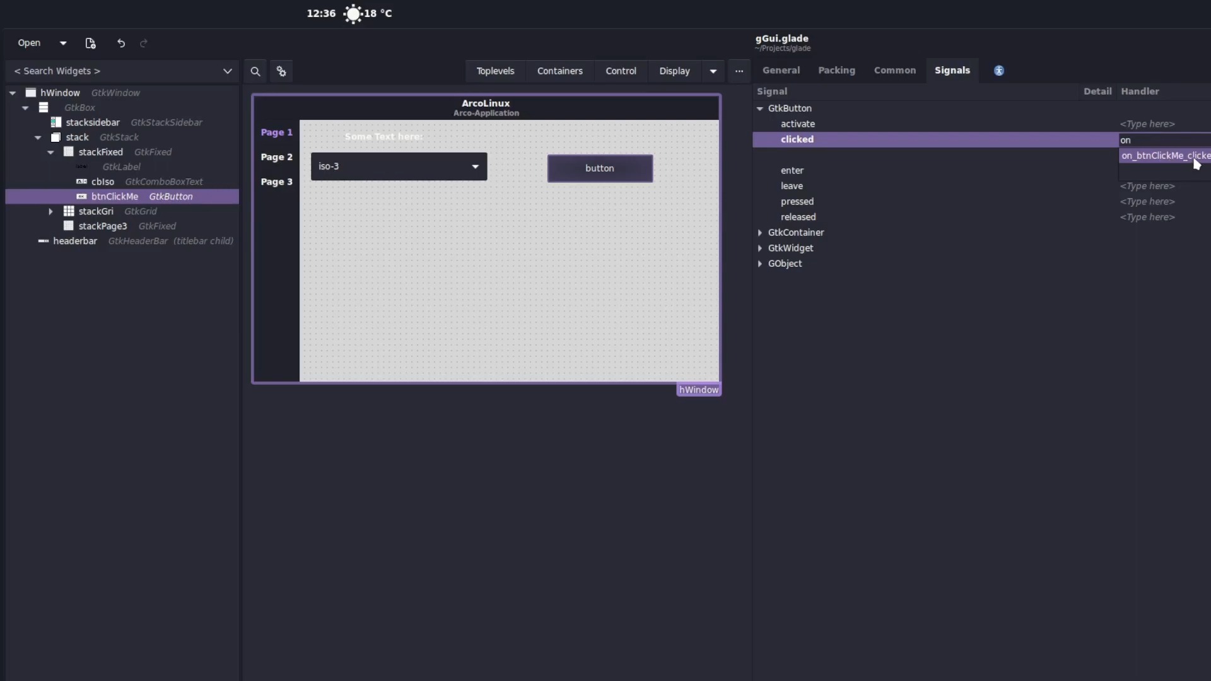1211x681 pixels.
Task: Collapse the hWindow tree node
Action: (13, 93)
